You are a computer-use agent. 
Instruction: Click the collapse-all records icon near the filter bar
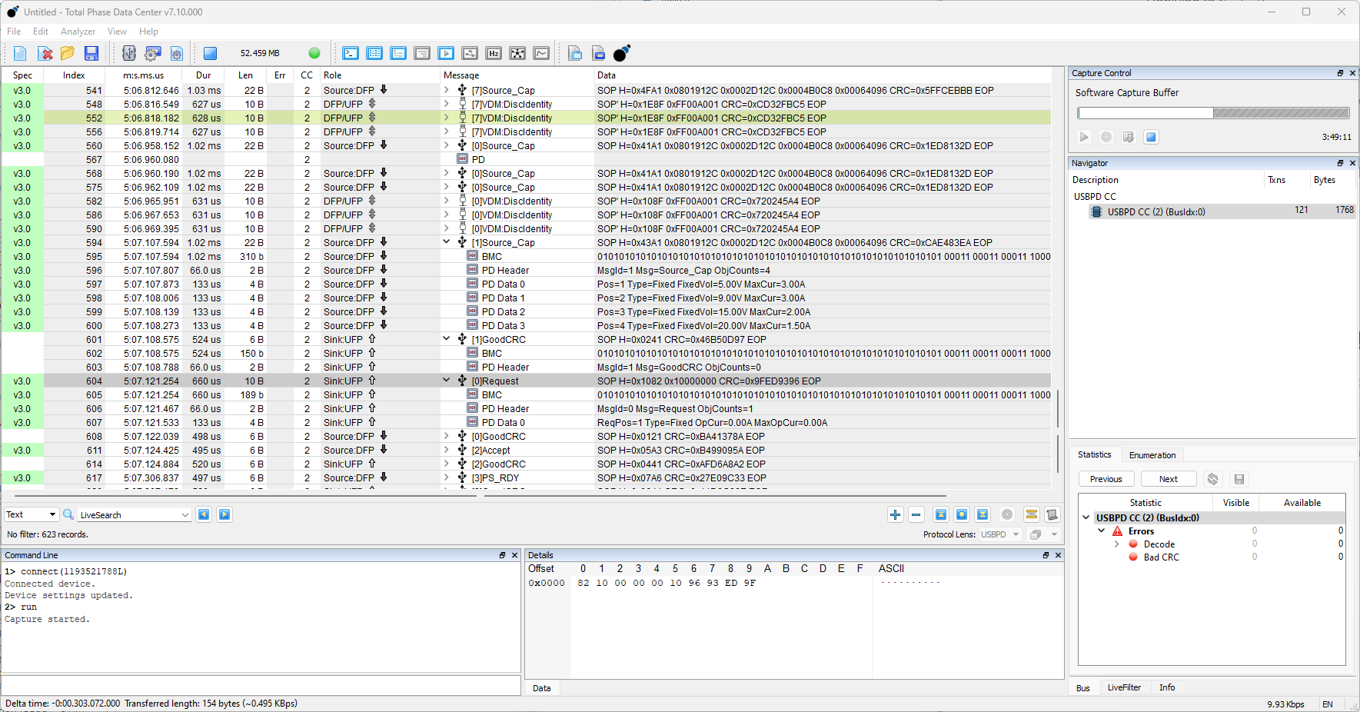coord(941,514)
